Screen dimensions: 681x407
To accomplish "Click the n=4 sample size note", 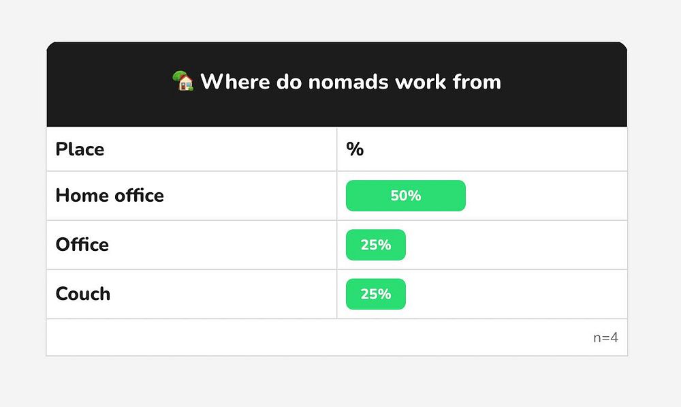I will click(x=605, y=337).
